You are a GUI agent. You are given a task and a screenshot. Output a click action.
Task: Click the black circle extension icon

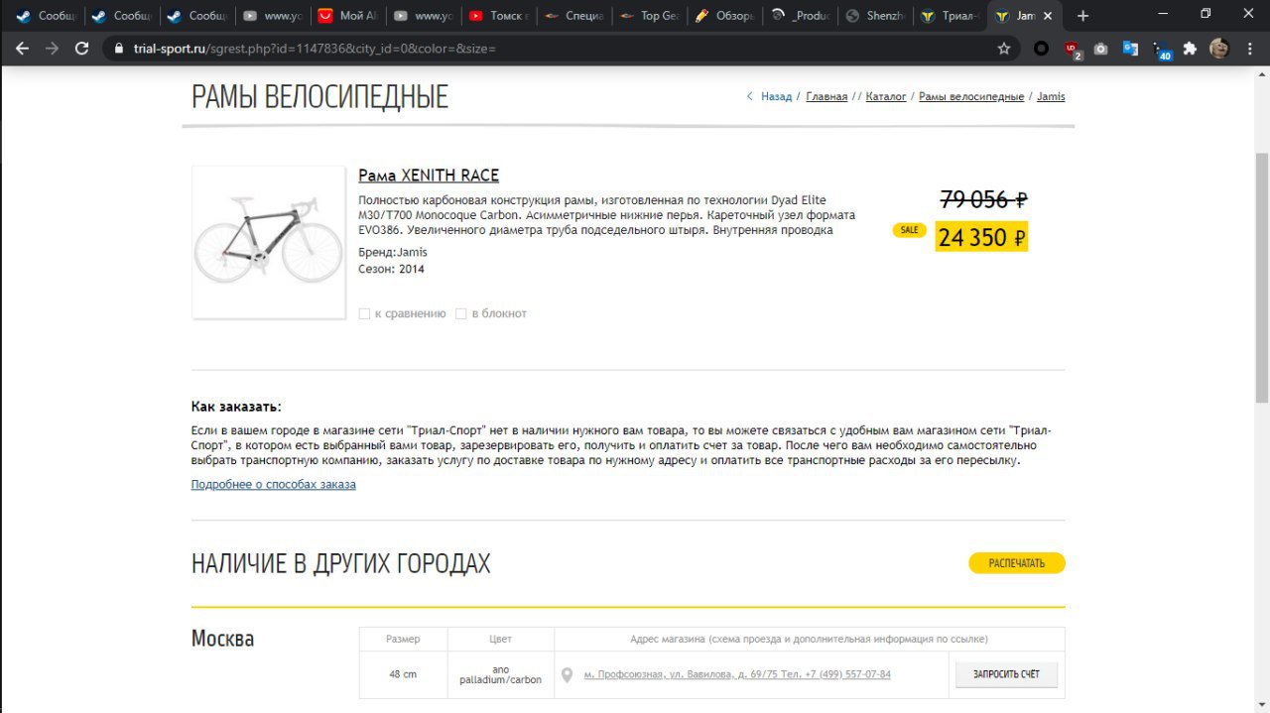click(x=1041, y=48)
